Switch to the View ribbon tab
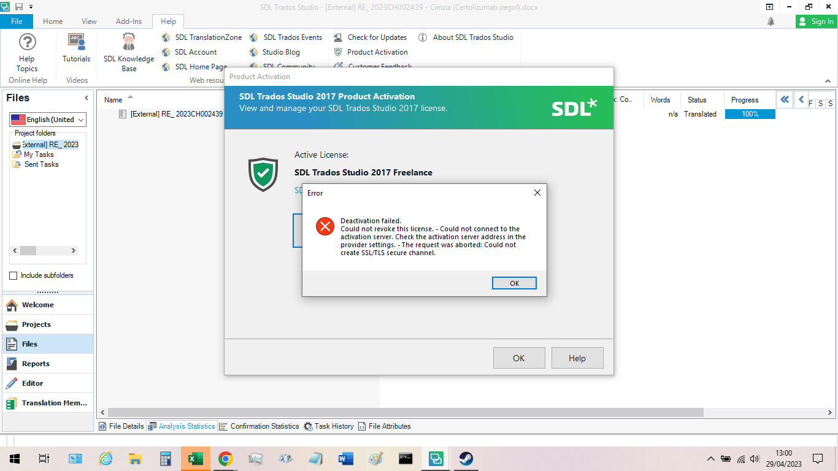Viewport: 838px width, 471px height. tap(88, 20)
